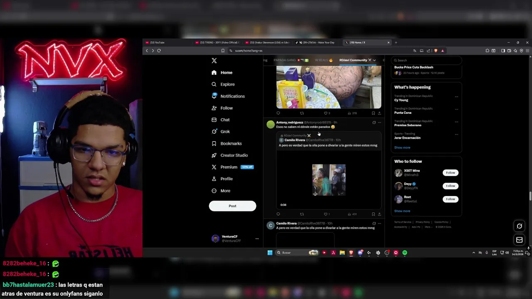
Task: Open Cy Young trend options menu
Action: tap(456, 97)
